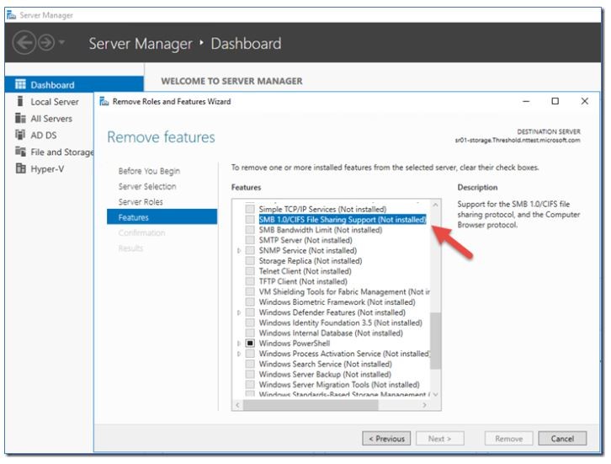Click the Previous button
Viewport: 611px width, 464px height.
point(388,439)
